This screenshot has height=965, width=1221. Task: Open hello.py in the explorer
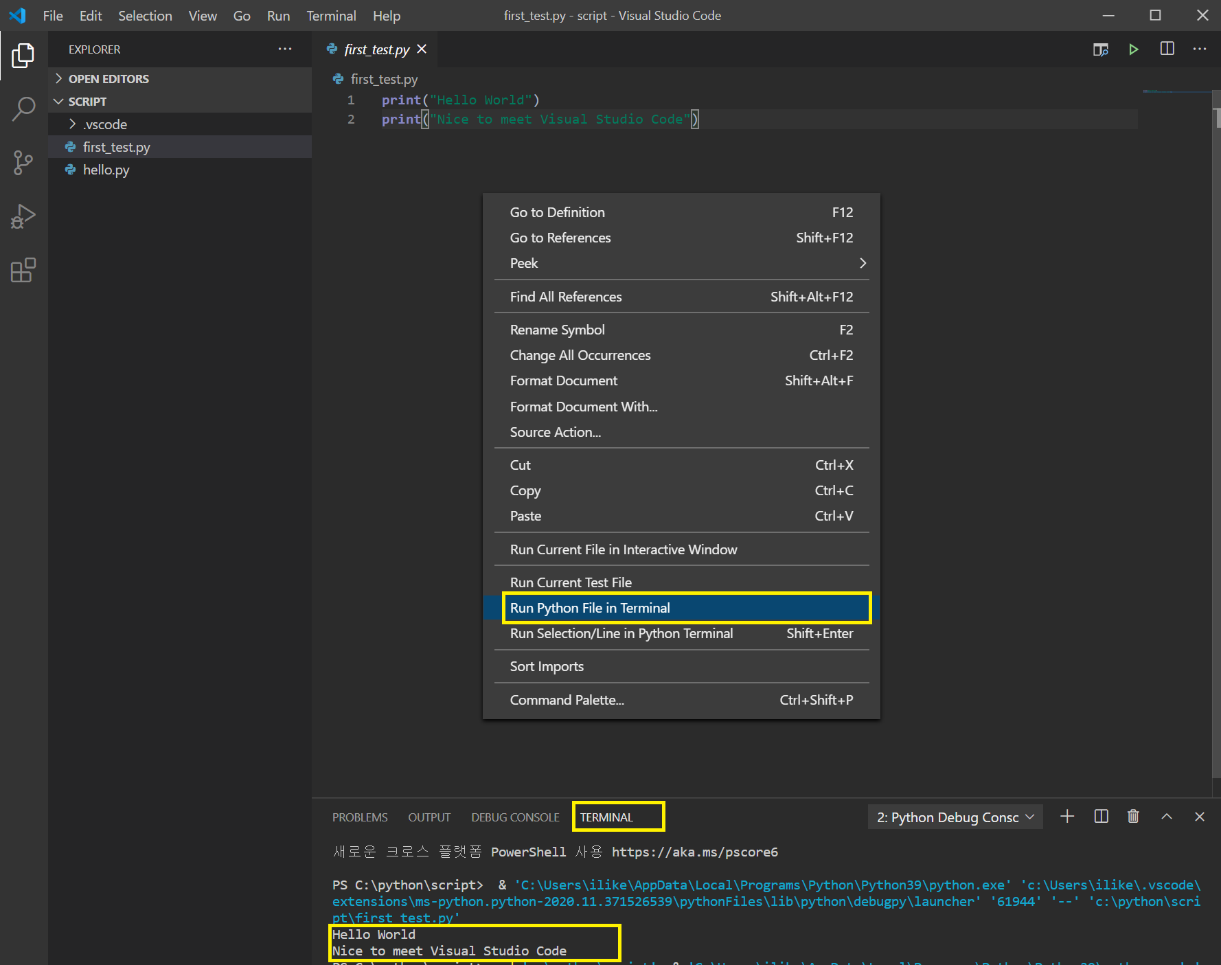106,170
